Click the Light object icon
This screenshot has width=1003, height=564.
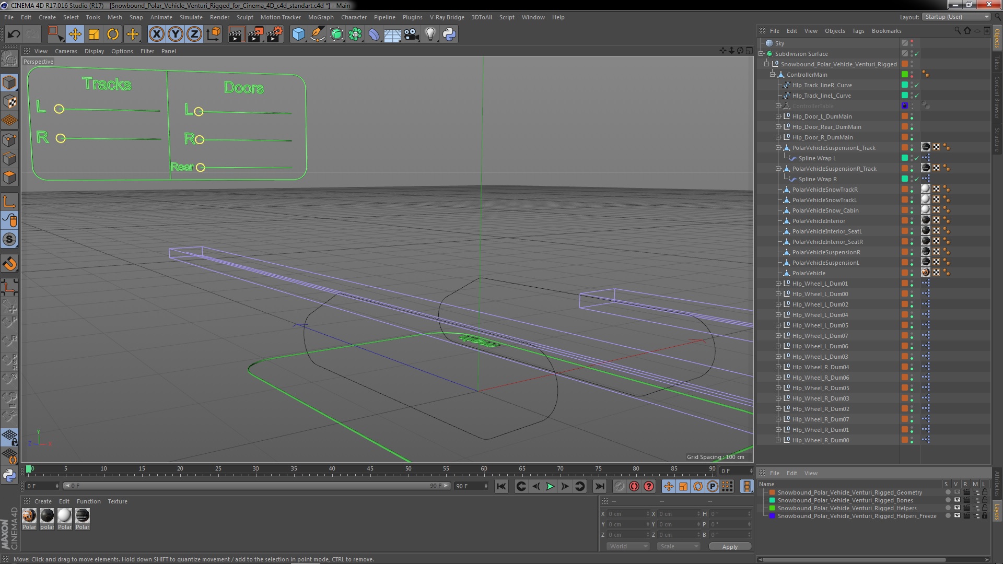pyautogui.click(x=430, y=34)
